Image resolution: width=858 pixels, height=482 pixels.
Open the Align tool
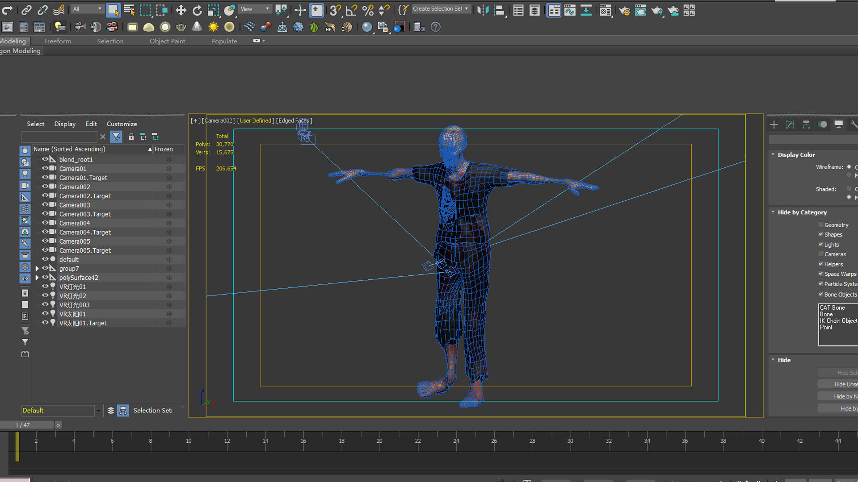499,10
